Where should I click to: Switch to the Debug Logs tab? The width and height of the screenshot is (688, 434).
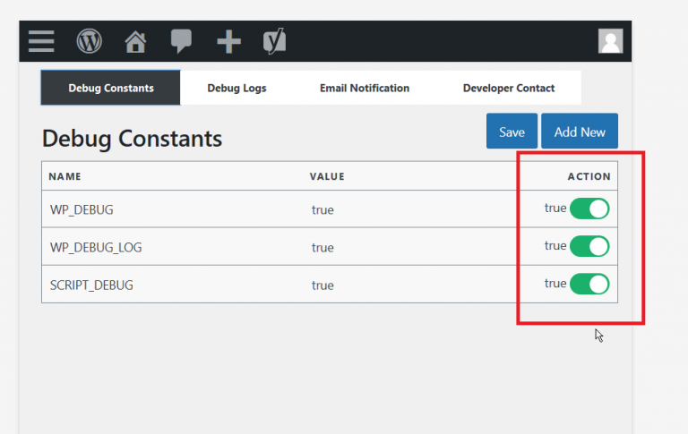236,88
